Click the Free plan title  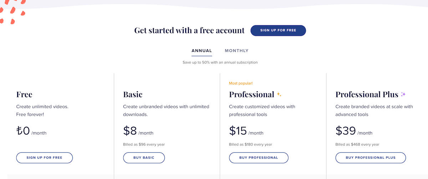pyautogui.click(x=24, y=95)
